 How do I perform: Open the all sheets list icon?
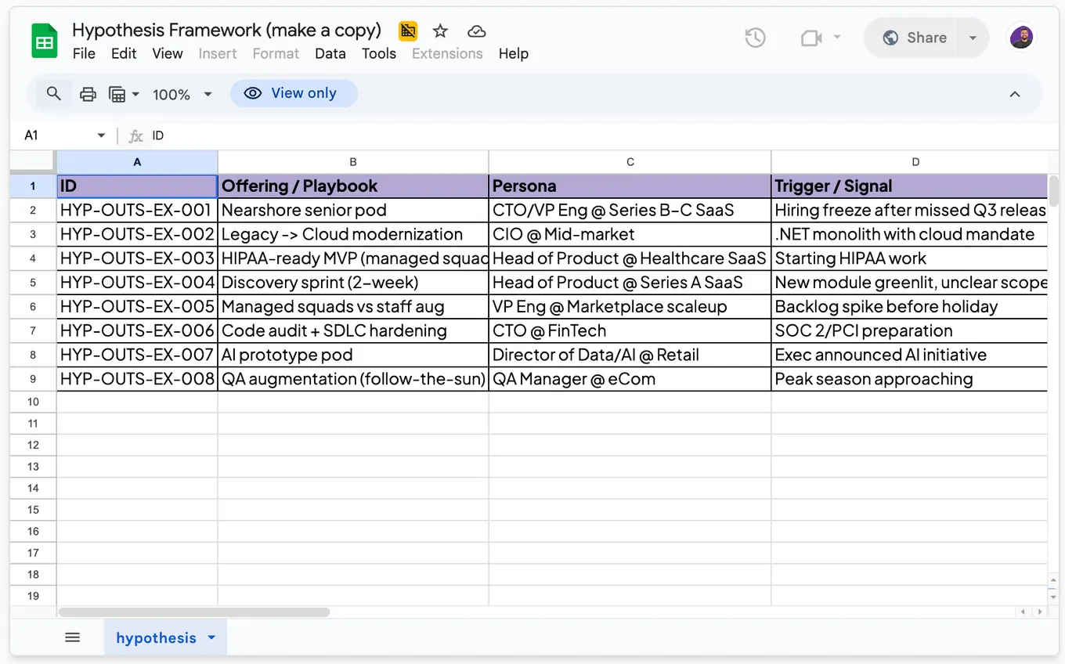pos(73,637)
